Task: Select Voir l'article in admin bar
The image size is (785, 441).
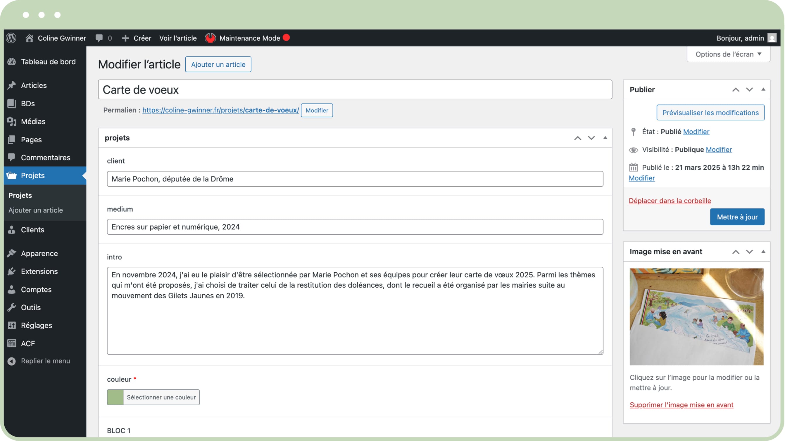Action: [x=178, y=38]
